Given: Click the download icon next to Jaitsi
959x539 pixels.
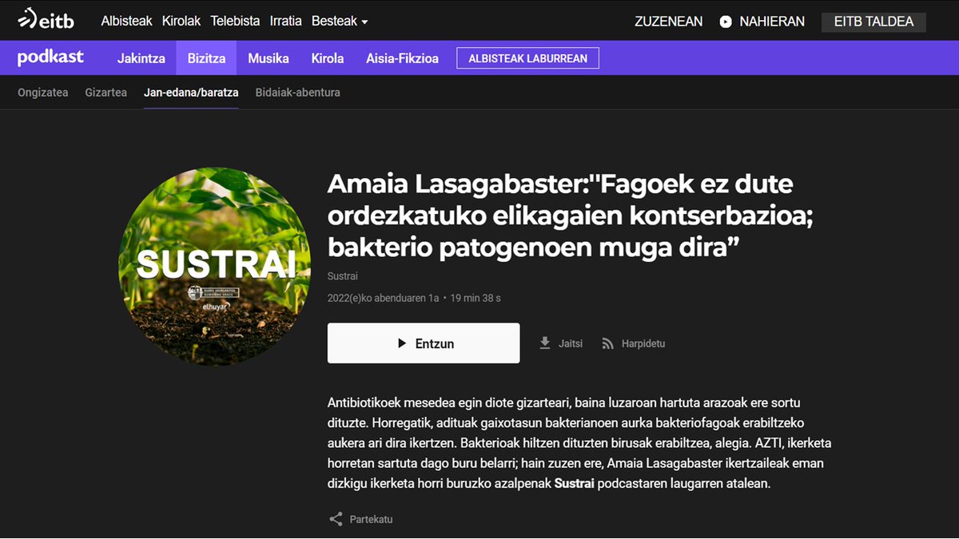Looking at the screenshot, I should click(x=545, y=343).
